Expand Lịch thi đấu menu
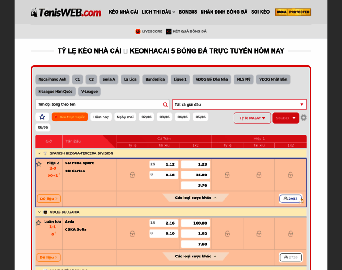This screenshot has width=342, height=270. tap(158, 12)
